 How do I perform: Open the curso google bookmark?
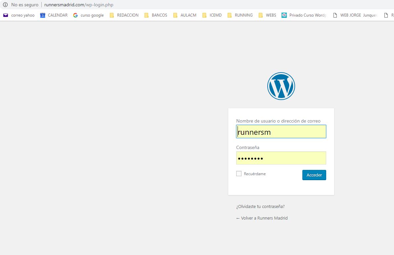point(88,15)
